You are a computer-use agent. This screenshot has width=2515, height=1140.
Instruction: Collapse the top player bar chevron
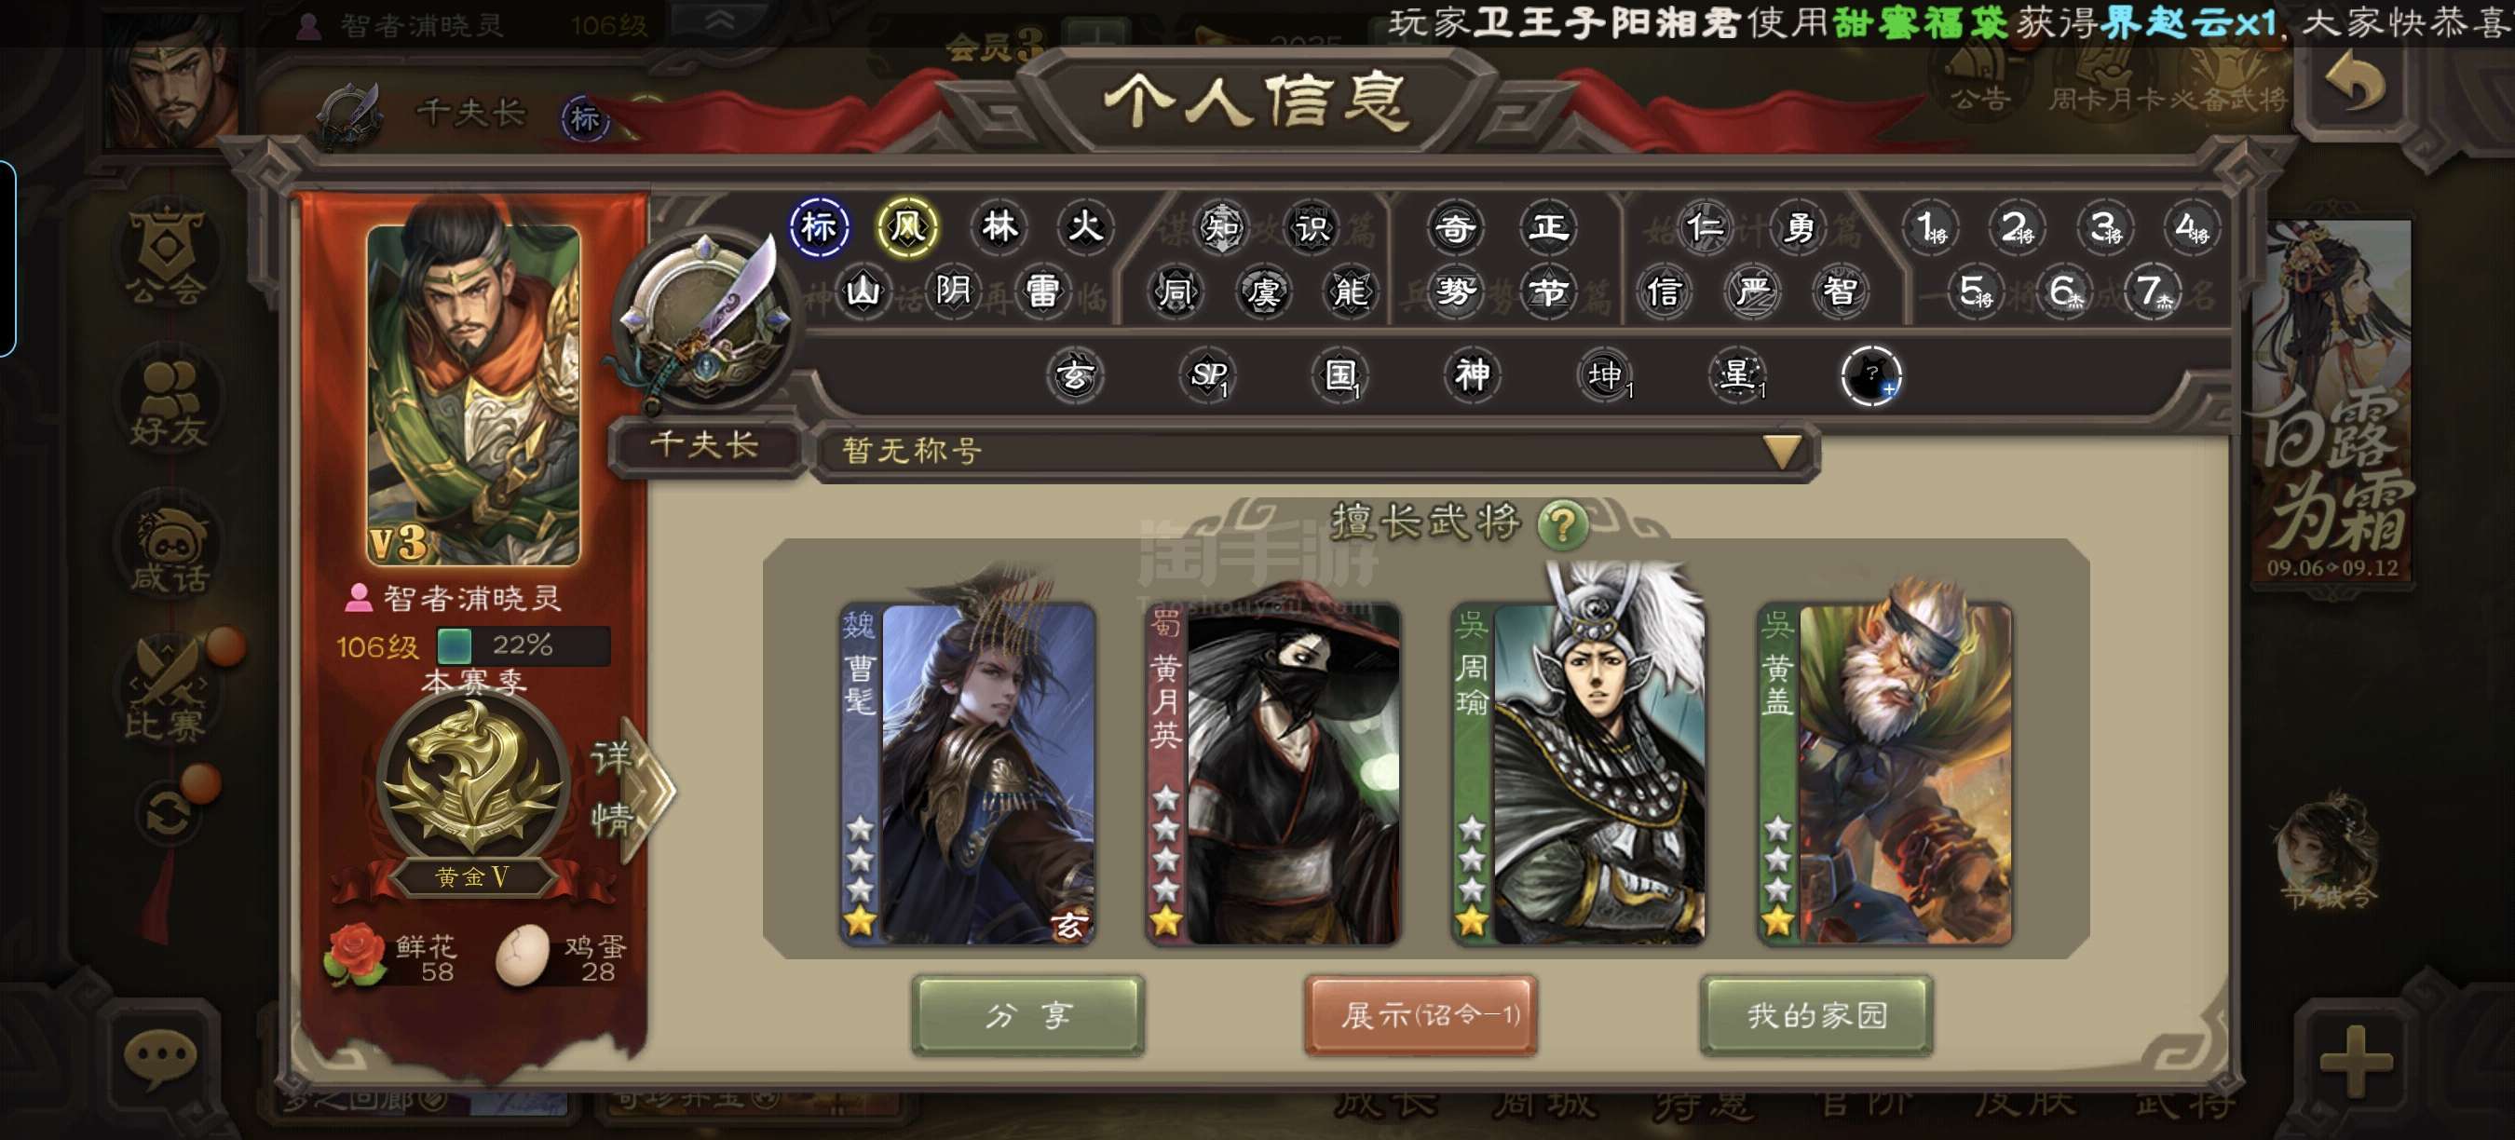(x=719, y=21)
